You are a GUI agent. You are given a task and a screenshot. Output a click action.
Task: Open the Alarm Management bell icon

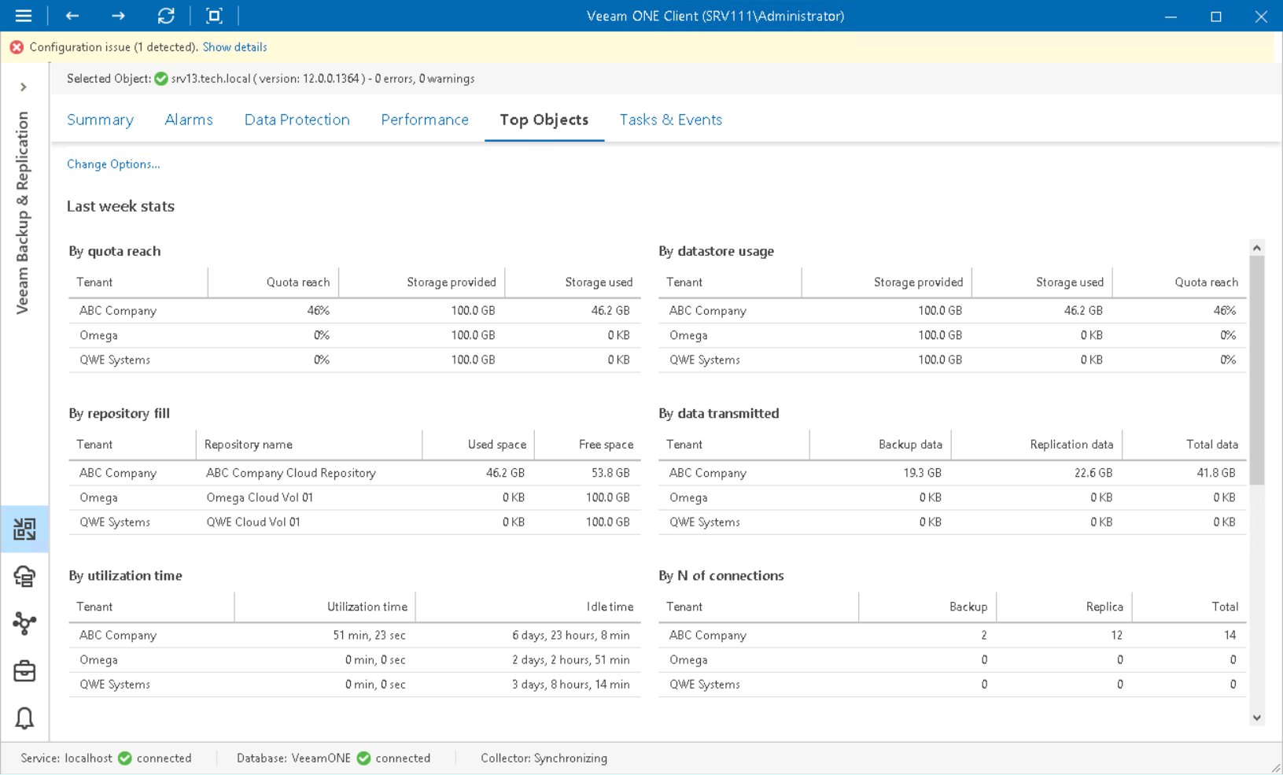pos(24,718)
